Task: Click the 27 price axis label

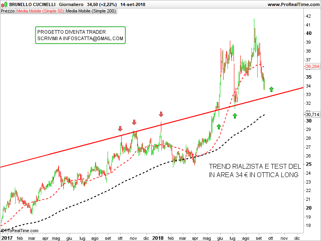Action: (308, 147)
